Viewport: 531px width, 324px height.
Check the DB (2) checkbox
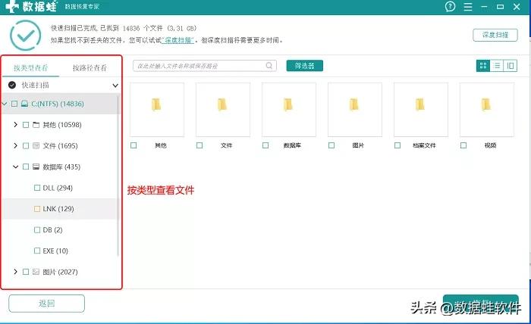point(37,229)
